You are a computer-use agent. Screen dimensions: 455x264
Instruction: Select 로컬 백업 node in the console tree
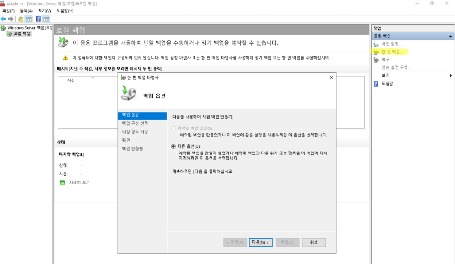pos(22,33)
